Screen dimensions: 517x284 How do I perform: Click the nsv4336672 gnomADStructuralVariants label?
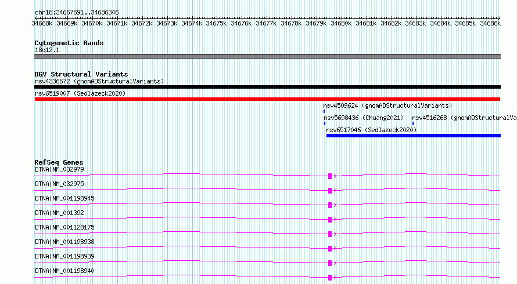point(99,81)
